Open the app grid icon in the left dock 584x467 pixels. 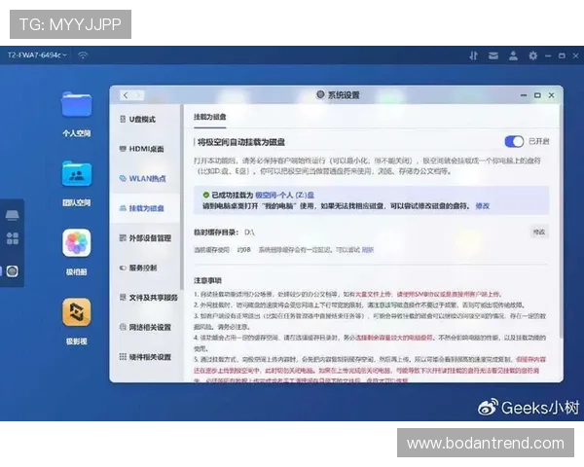click(13, 238)
